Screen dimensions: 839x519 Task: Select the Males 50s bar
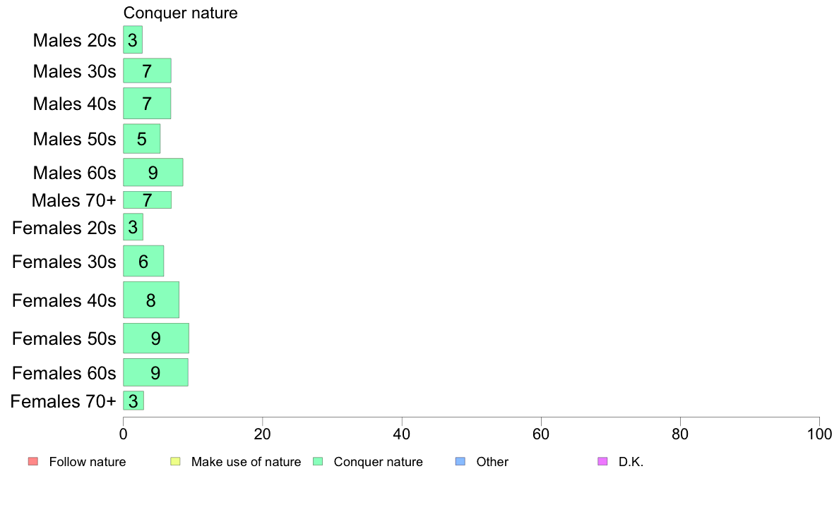pos(142,138)
